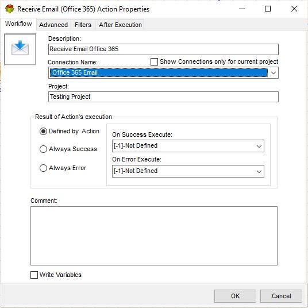Image resolution: width=308 pixels, height=308 pixels.
Task: Dismiss the dialog with Cancel
Action: pos(281,296)
